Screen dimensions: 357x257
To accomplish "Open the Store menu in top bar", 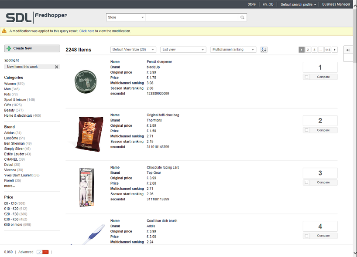I will 251,4.
